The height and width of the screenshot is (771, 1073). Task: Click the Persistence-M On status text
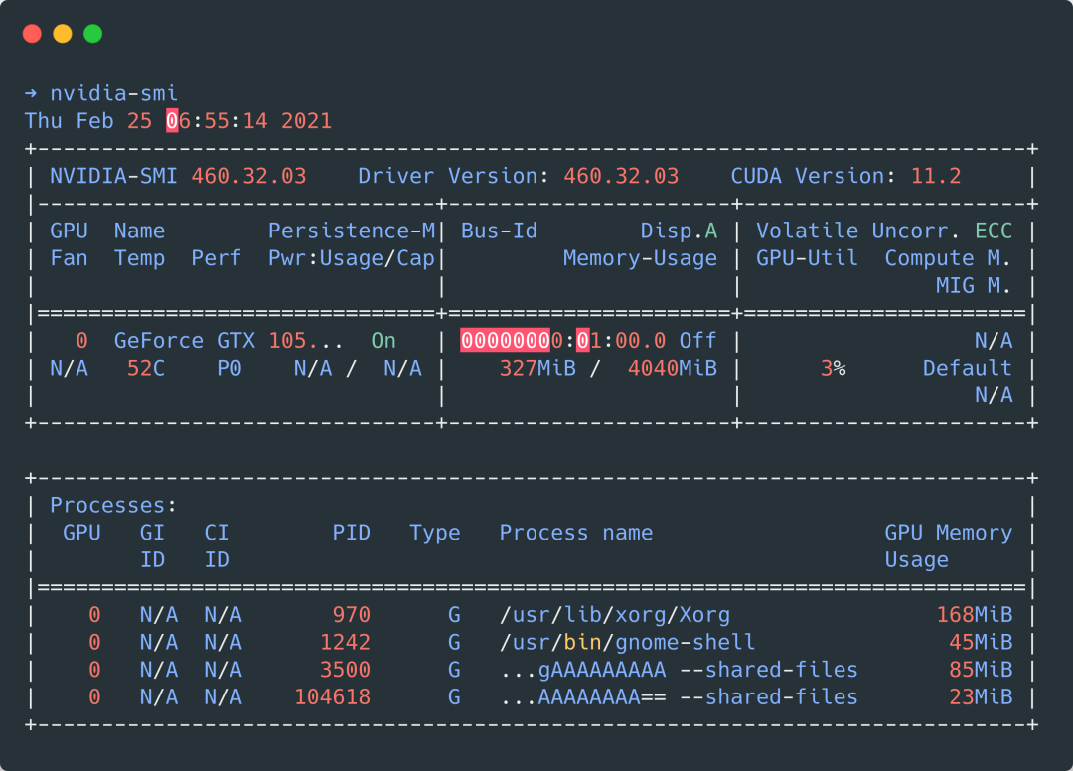coord(383,341)
